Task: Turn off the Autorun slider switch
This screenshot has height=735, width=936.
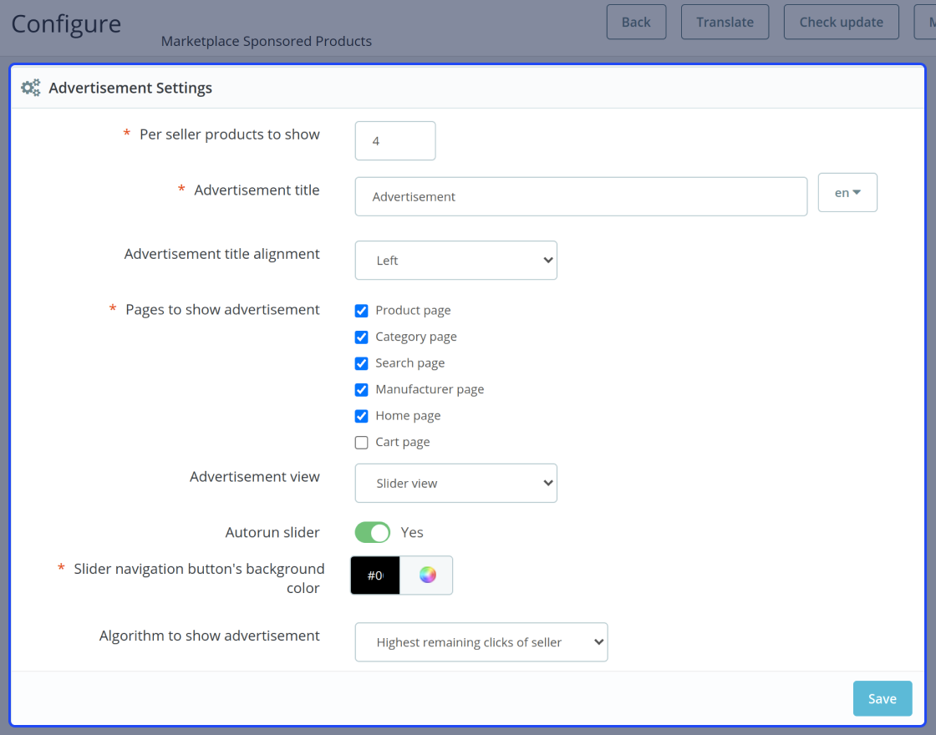Action: click(373, 532)
